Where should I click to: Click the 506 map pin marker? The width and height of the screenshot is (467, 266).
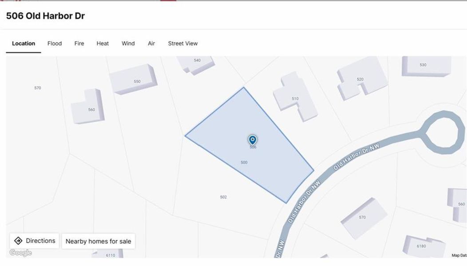pyautogui.click(x=252, y=140)
